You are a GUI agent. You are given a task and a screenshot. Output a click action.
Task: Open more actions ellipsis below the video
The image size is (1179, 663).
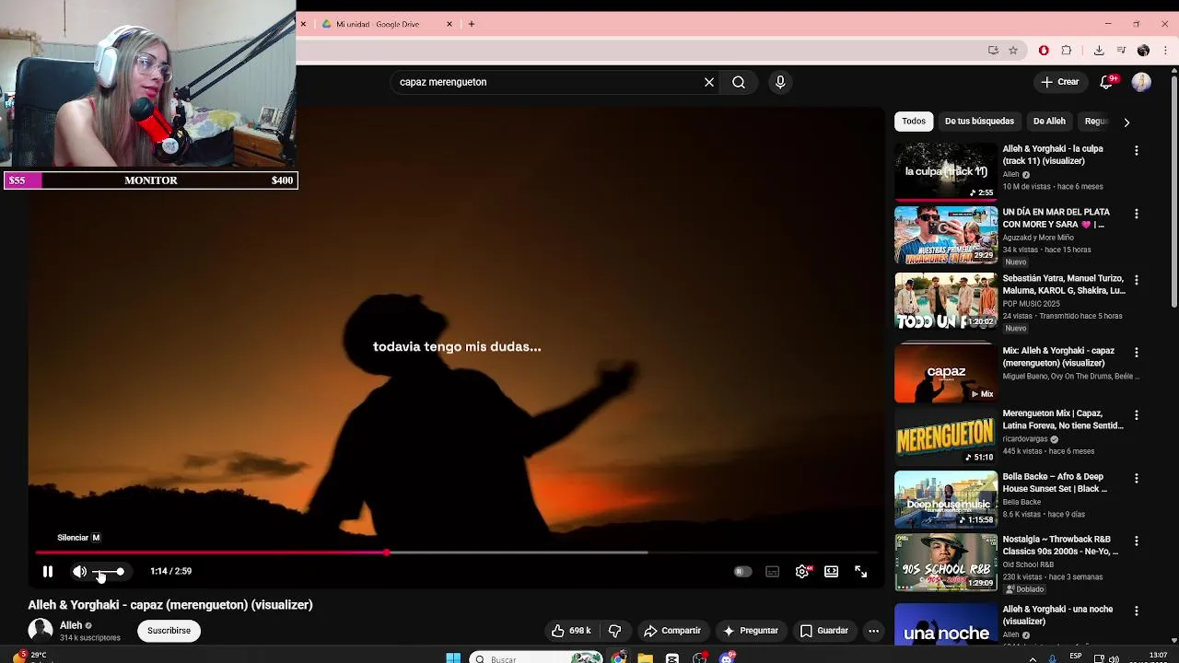873,631
